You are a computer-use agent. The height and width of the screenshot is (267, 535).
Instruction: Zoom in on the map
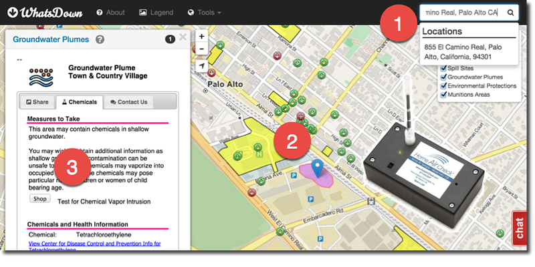point(202,36)
